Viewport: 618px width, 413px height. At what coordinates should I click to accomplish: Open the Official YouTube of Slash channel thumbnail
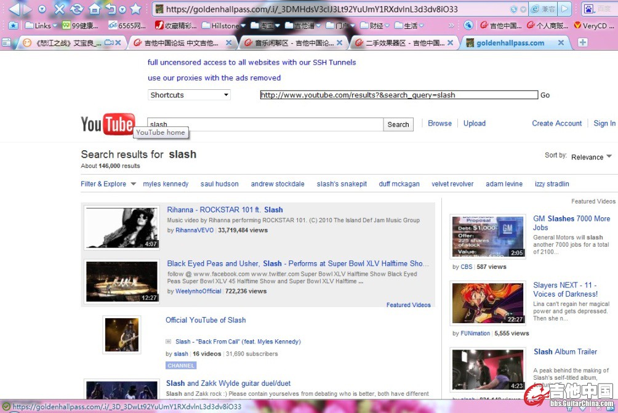(x=122, y=335)
